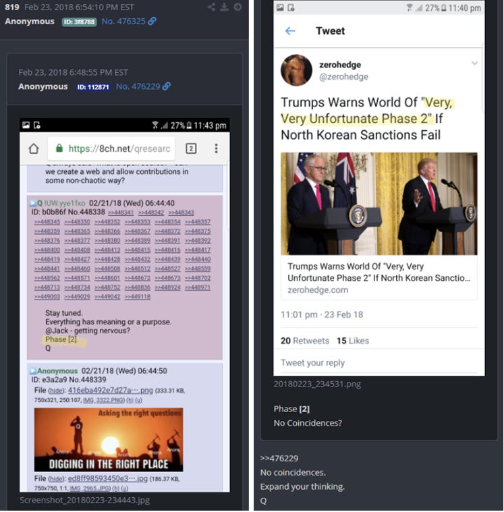Click the 8ch.net address bar

(x=111, y=149)
